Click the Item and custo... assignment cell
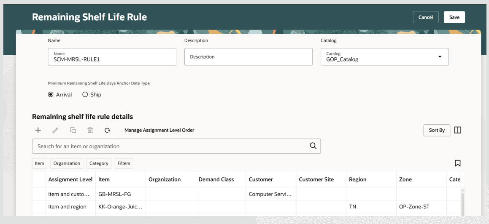This screenshot has width=489, height=224. click(x=70, y=194)
